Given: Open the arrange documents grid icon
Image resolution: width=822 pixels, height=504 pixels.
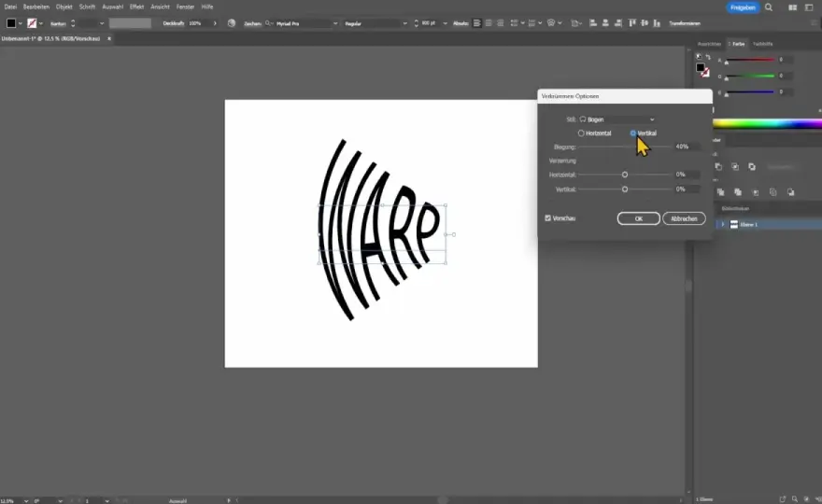Looking at the screenshot, I should (793, 7).
